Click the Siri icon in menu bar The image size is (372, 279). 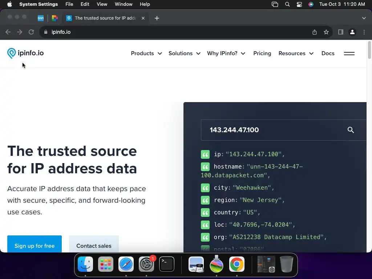coord(311,4)
